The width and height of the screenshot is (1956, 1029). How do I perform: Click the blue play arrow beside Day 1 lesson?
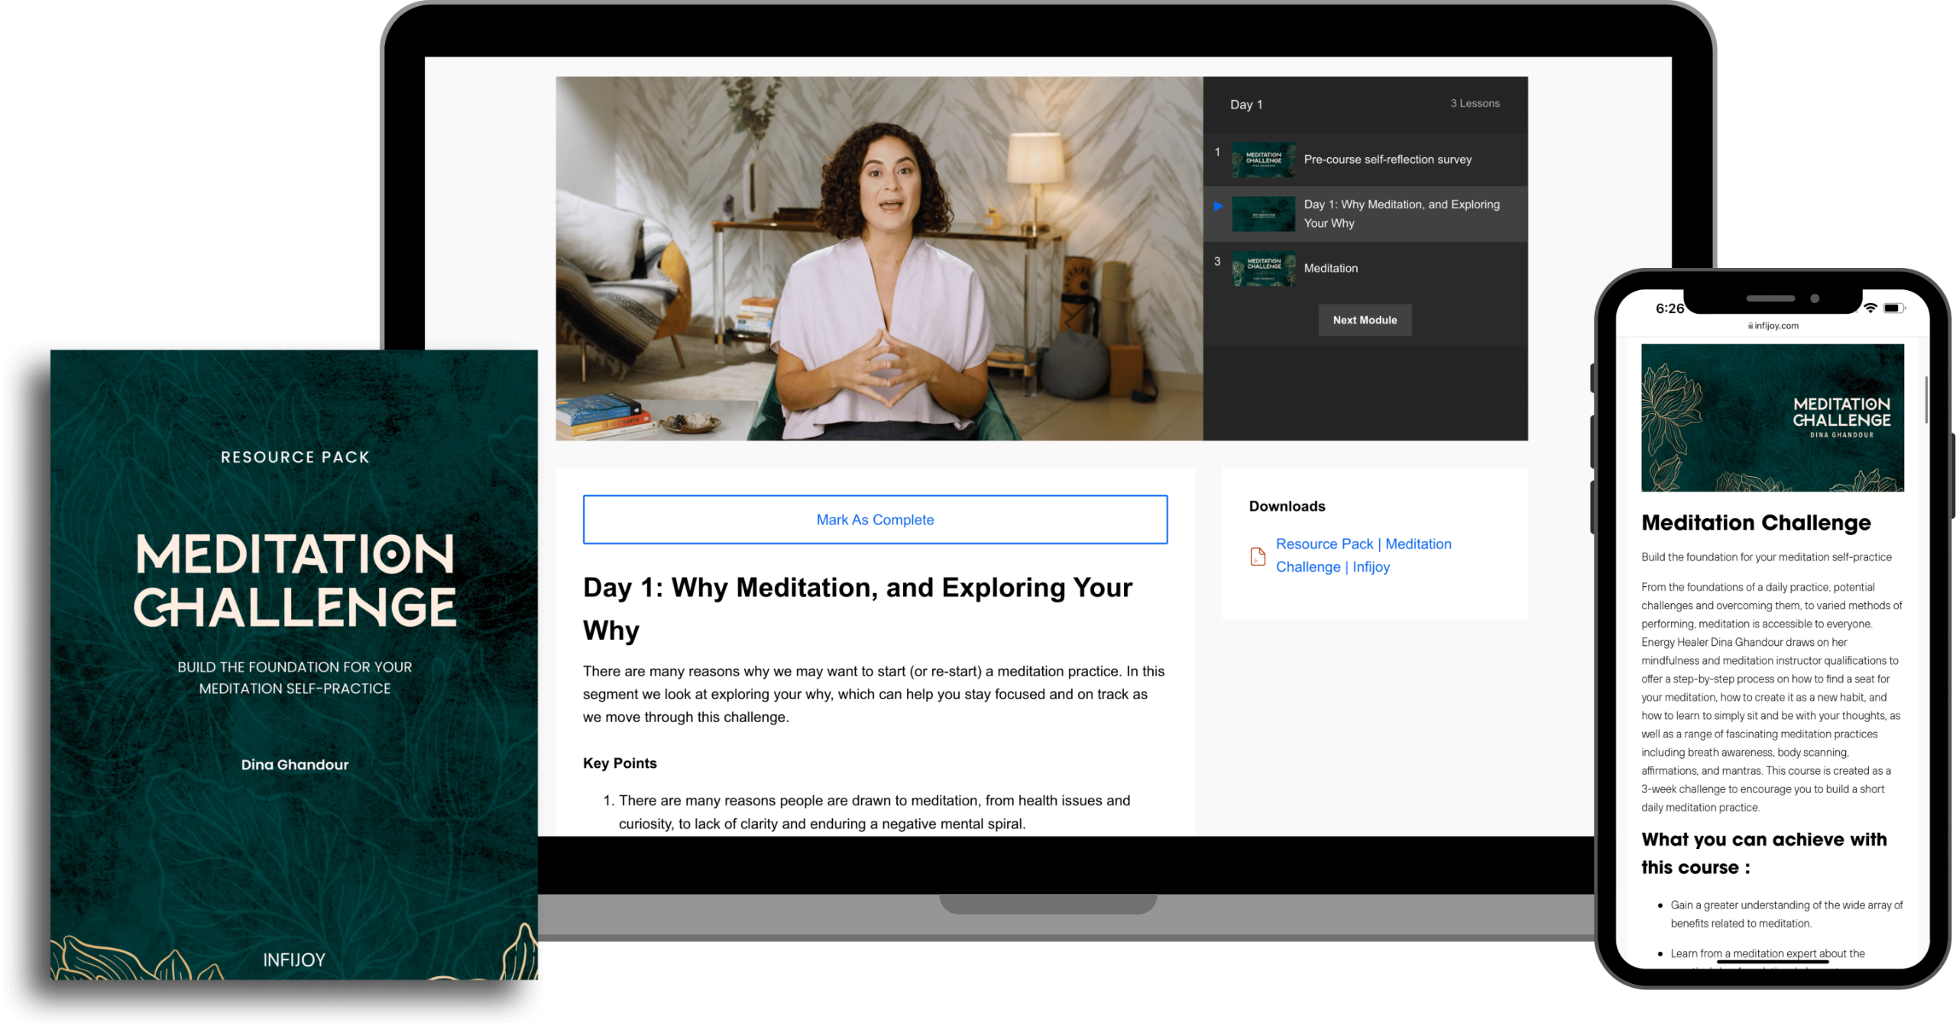(1218, 206)
